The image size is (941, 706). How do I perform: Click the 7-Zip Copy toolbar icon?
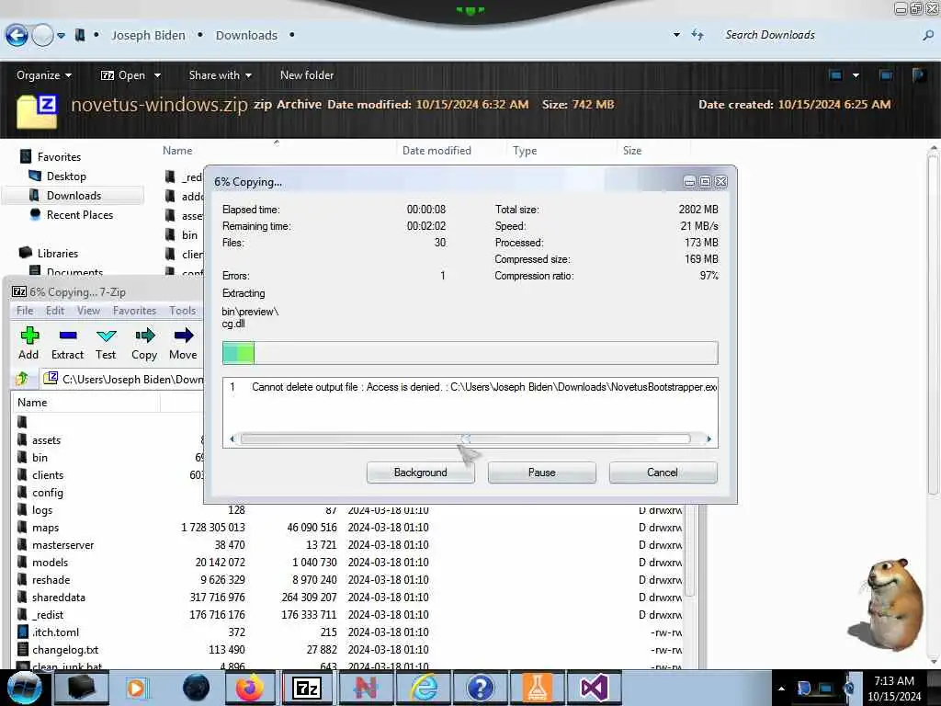pos(144,336)
